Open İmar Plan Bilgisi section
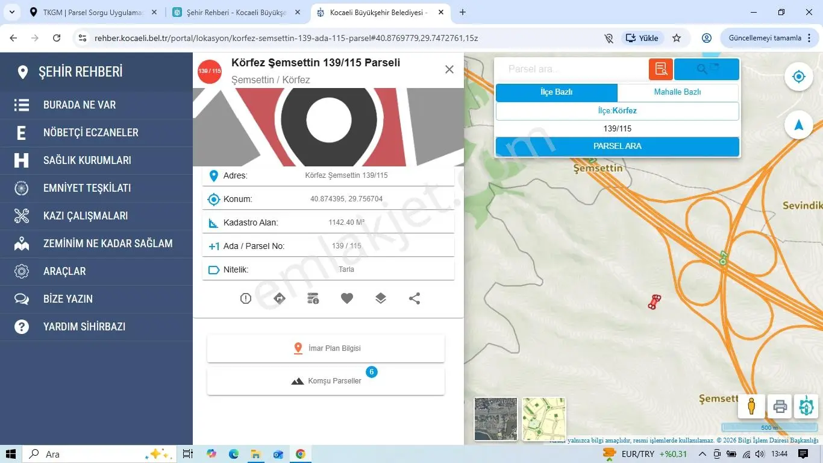This screenshot has width=823, height=463. [x=326, y=348]
